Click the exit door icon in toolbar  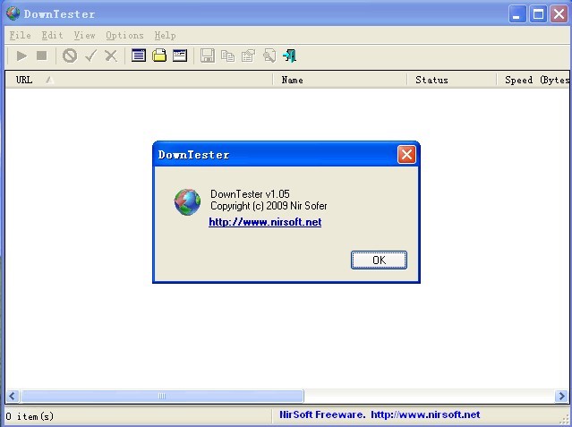[x=289, y=56]
